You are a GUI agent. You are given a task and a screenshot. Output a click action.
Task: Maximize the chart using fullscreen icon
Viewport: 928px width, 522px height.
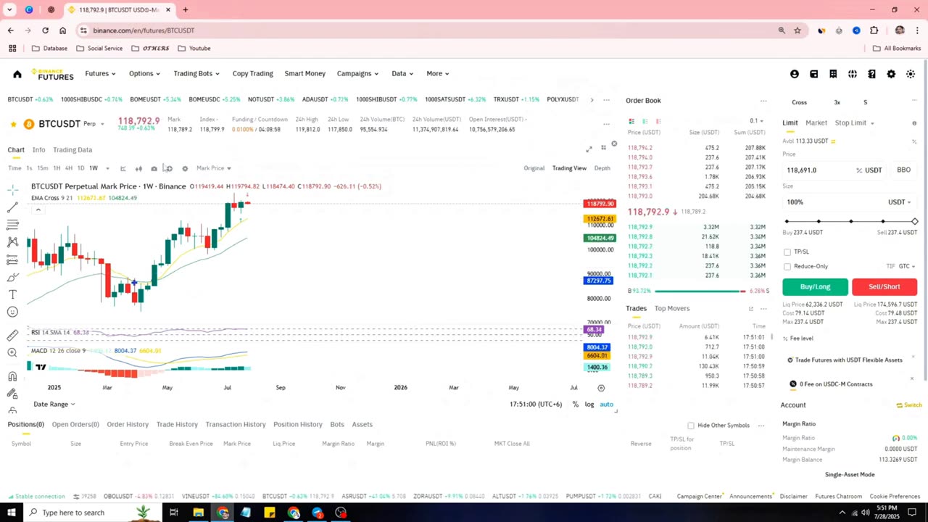click(x=589, y=149)
